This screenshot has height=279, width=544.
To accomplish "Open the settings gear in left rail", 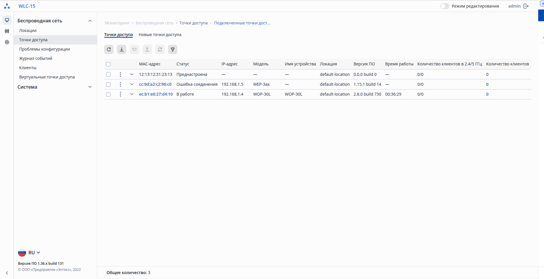I will [7, 42].
